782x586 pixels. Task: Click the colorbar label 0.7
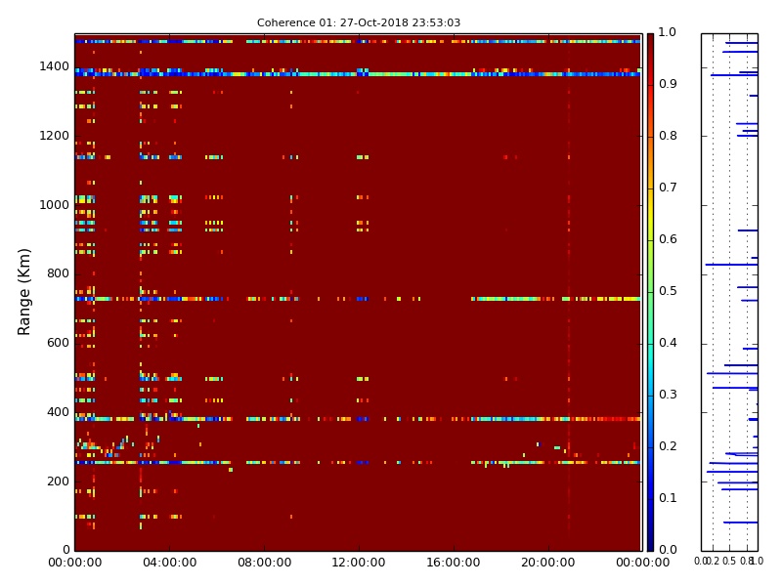tap(668, 188)
